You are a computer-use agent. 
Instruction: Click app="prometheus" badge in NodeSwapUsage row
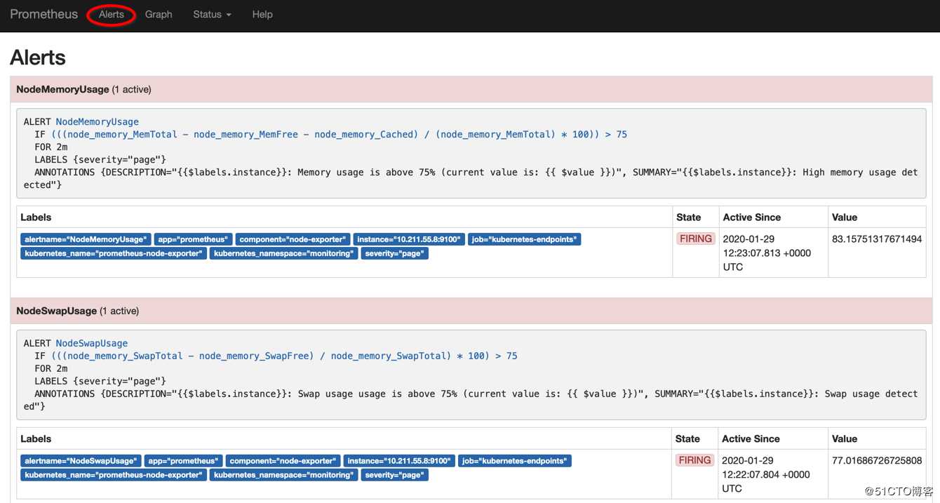tap(183, 461)
